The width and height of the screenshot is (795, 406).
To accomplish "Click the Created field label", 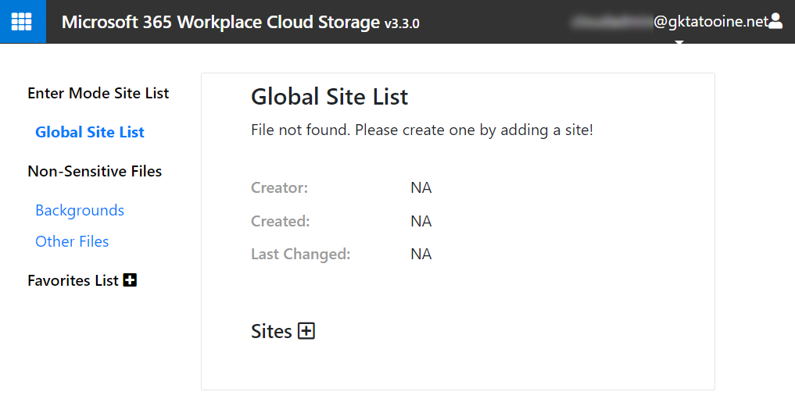I will click(x=280, y=221).
